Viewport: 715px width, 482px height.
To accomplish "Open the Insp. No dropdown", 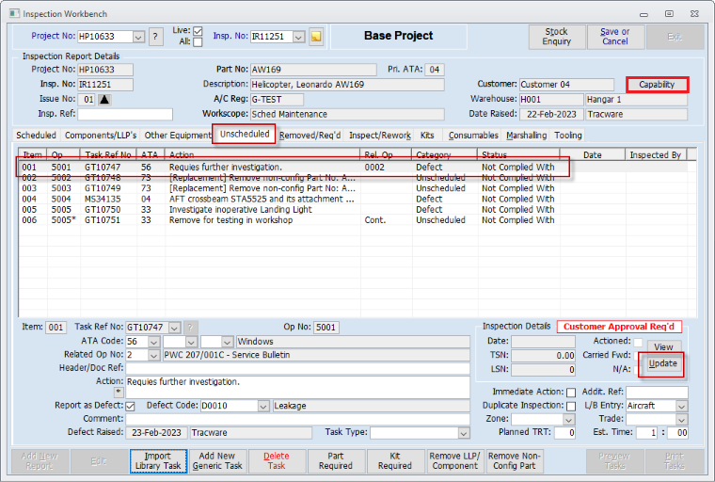I will click(298, 37).
